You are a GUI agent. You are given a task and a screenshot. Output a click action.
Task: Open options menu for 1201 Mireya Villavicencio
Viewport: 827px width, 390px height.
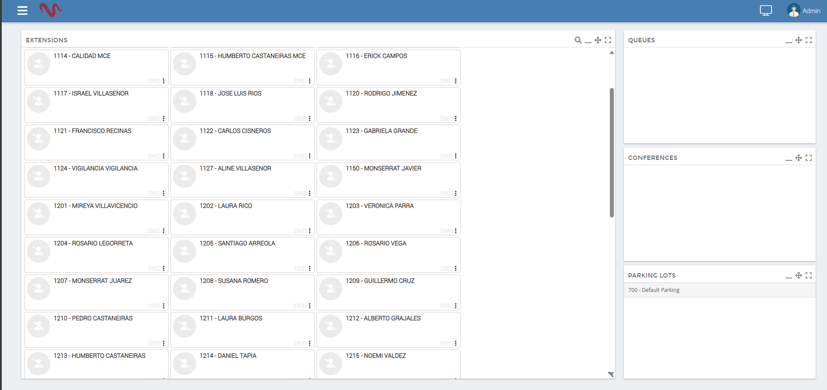tap(163, 231)
